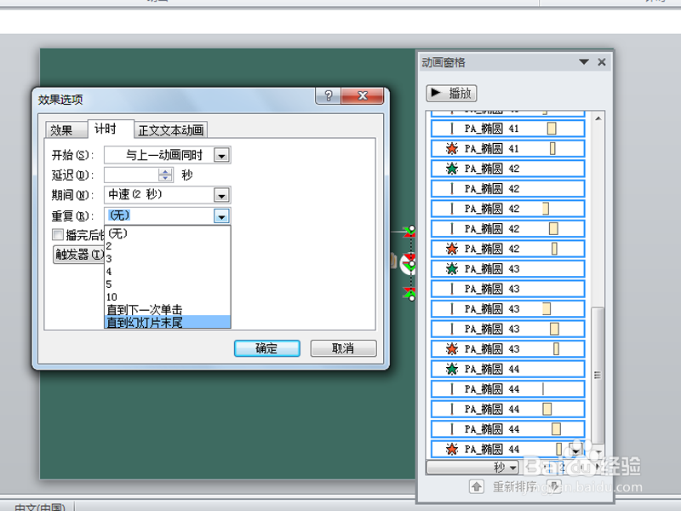Click the green star icon of PA_椭圆 42
Screen dimensions: 681x511
(452, 169)
